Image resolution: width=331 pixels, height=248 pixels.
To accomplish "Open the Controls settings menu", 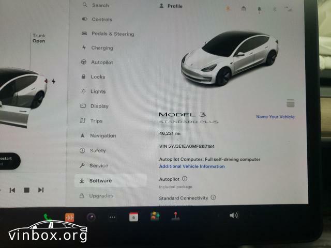I will click(97, 19).
